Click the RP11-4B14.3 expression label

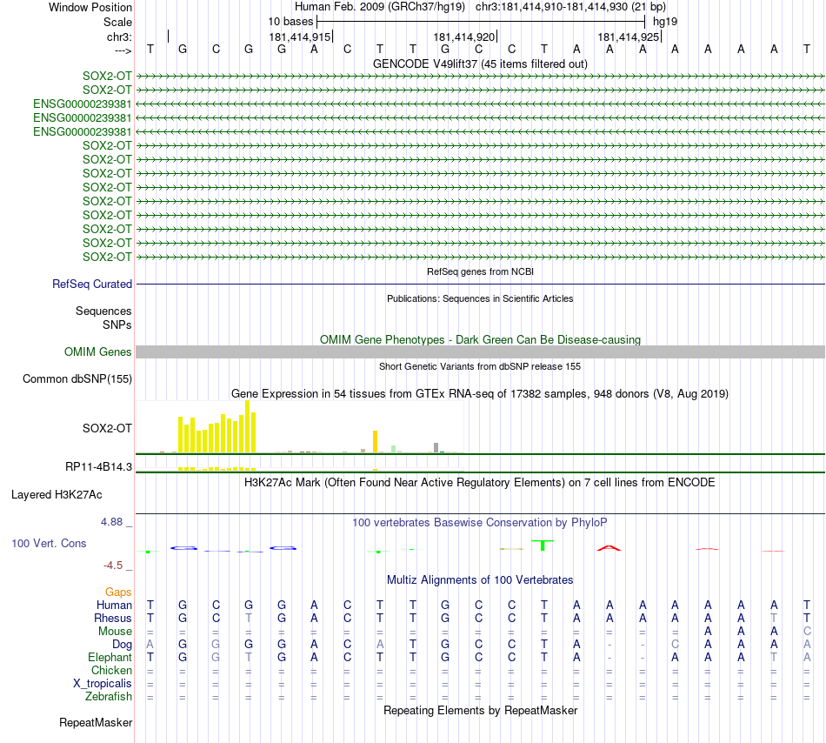(x=98, y=467)
